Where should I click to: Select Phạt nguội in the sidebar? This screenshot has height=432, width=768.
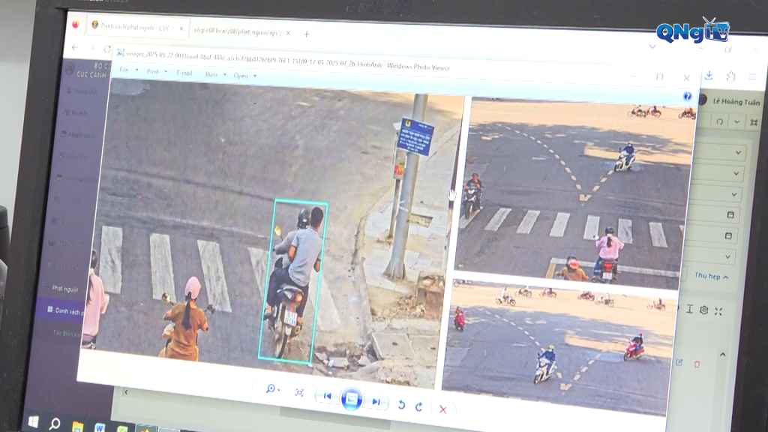pyautogui.click(x=64, y=289)
